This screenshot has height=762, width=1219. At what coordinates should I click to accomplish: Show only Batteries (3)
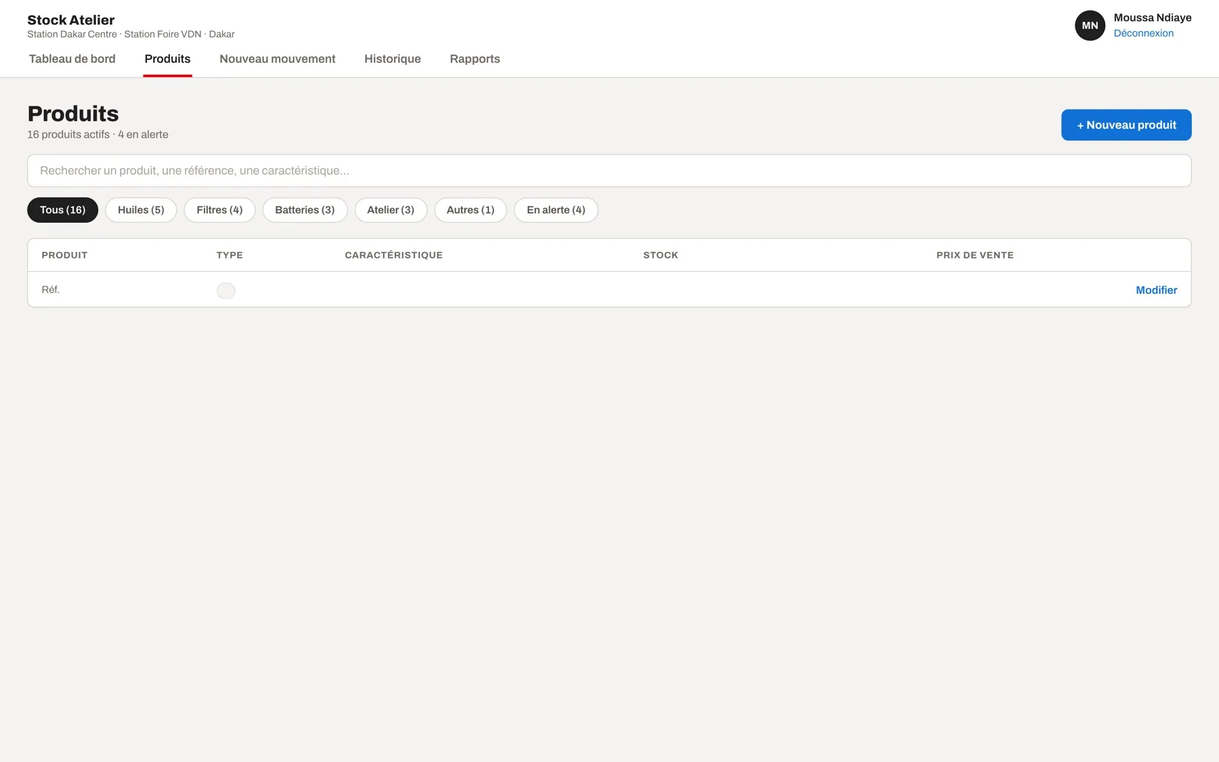(x=305, y=210)
